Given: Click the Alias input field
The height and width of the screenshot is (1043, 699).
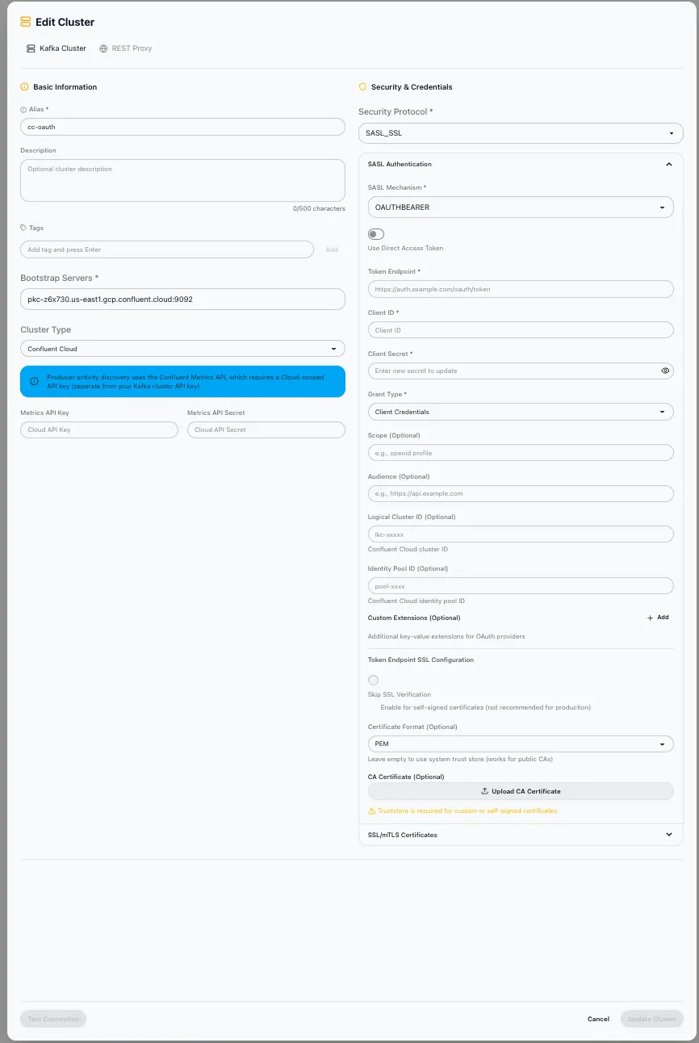Looking at the screenshot, I should click(x=182, y=127).
